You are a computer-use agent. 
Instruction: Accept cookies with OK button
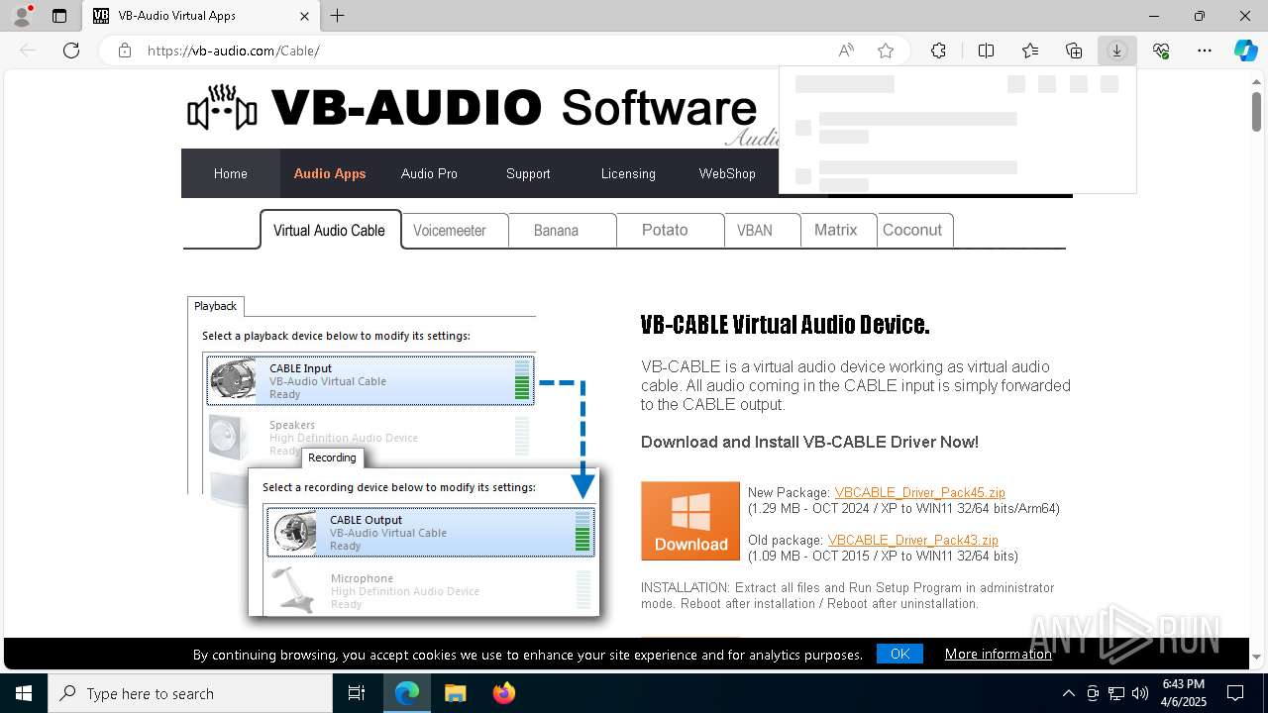click(x=899, y=654)
